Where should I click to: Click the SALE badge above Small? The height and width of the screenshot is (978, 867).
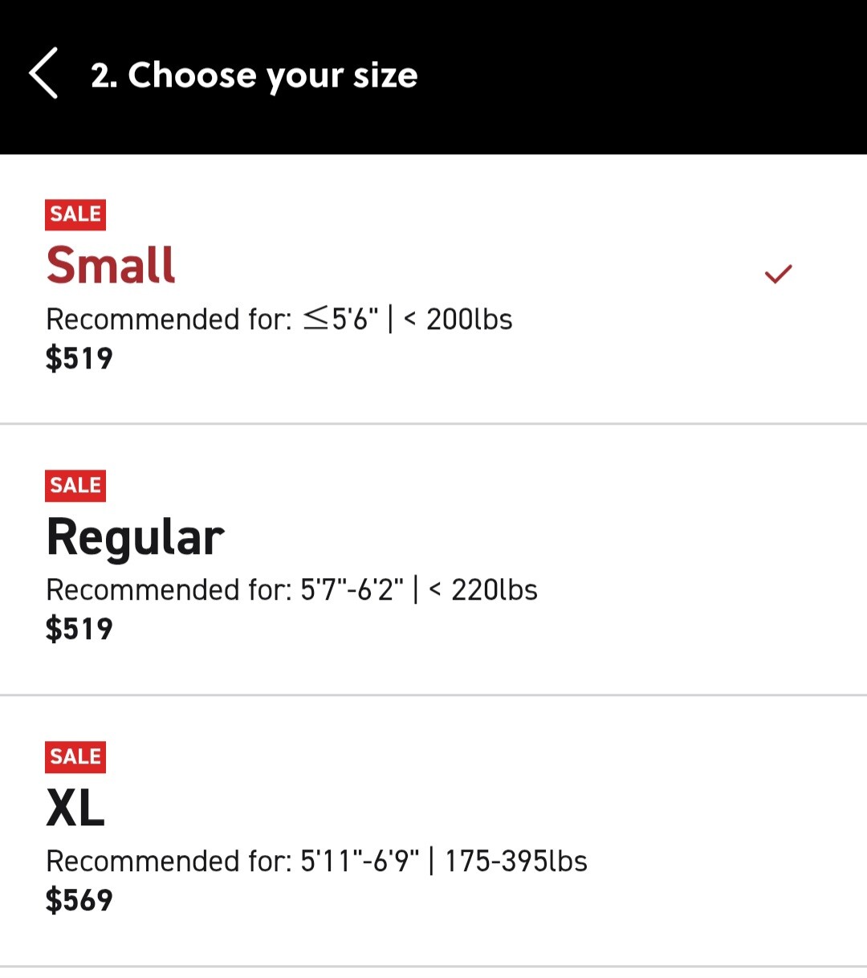(75, 214)
